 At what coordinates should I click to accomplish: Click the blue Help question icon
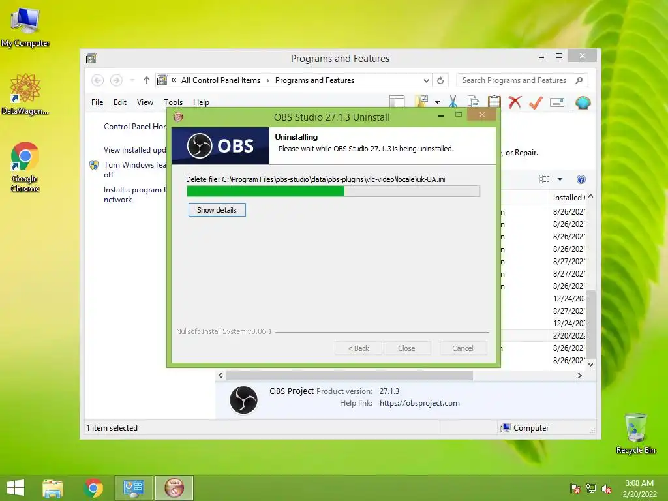(x=581, y=179)
